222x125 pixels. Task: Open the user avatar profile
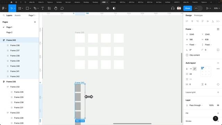click(179, 8)
